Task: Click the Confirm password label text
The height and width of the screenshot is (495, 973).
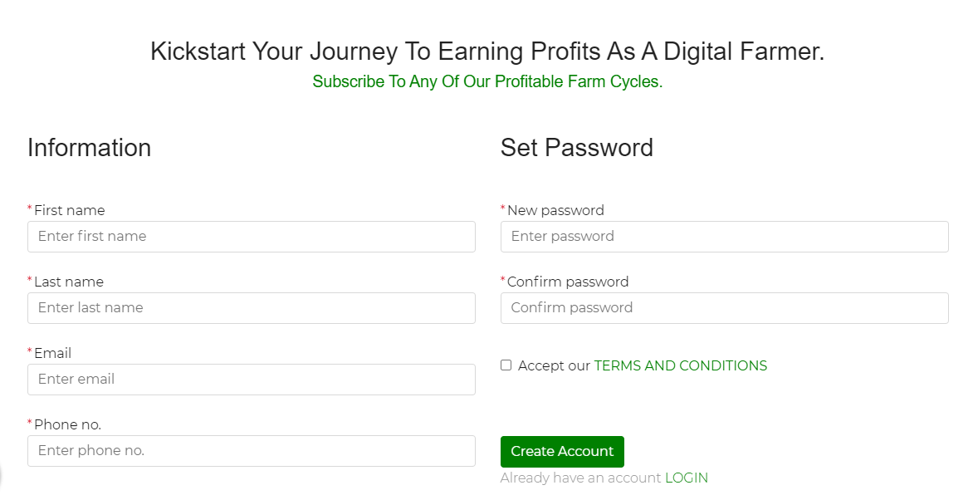Action: tap(568, 282)
